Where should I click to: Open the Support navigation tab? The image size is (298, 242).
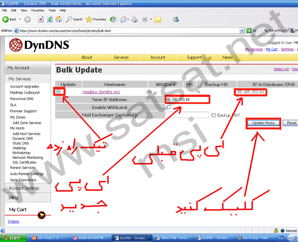tap(194, 58)
